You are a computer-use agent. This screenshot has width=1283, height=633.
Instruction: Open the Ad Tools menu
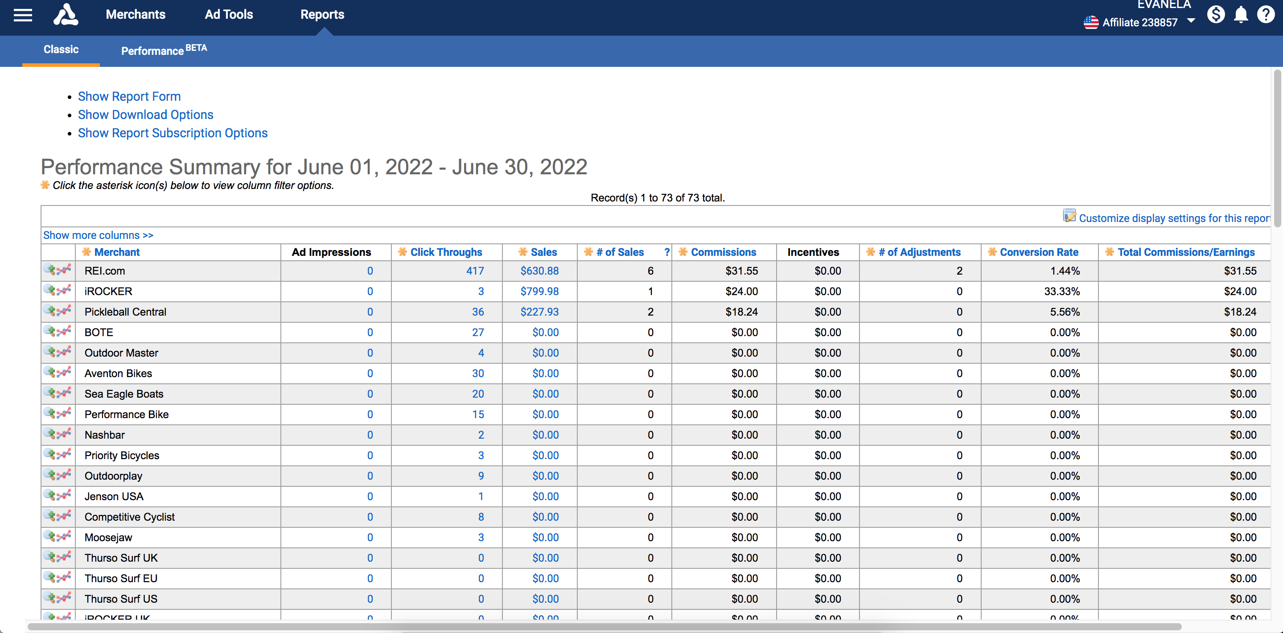[229, 14]
